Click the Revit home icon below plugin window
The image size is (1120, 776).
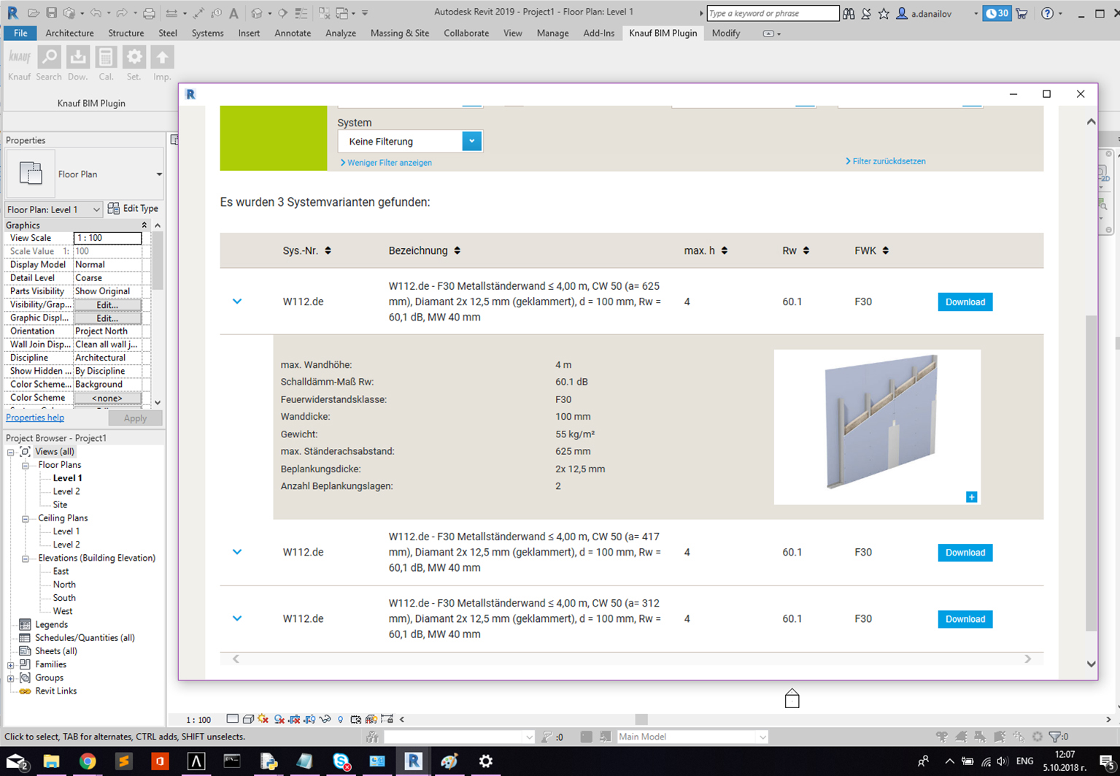click(792, 699)
